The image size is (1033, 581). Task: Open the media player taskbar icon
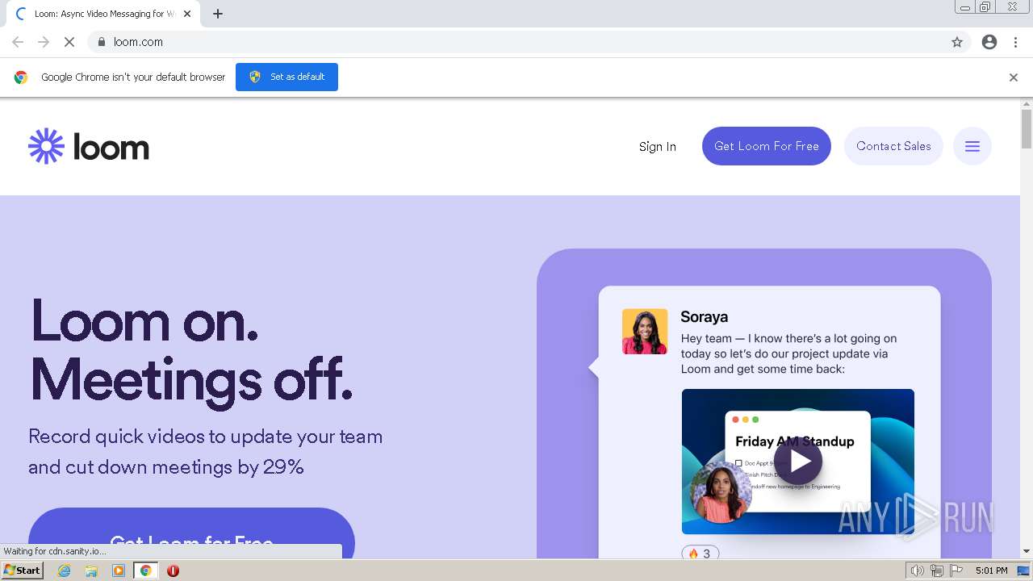coord(119,571)
